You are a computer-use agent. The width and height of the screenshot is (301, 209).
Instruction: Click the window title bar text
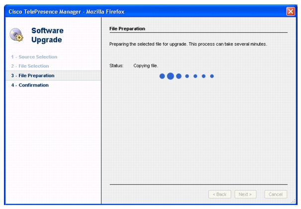point(67,12)
